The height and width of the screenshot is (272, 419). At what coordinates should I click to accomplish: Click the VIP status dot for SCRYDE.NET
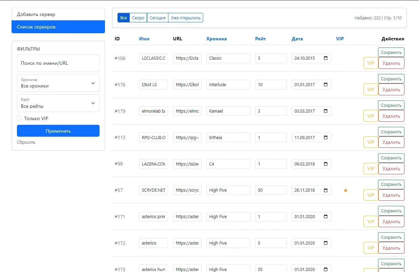coord(345,191)
